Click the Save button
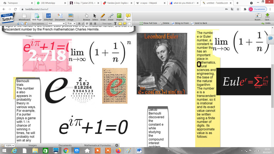The height and width of the screenshot is (154, 274). point(267,17)
